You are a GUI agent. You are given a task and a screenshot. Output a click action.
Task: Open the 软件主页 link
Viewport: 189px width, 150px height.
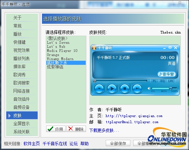coord(31,144)
